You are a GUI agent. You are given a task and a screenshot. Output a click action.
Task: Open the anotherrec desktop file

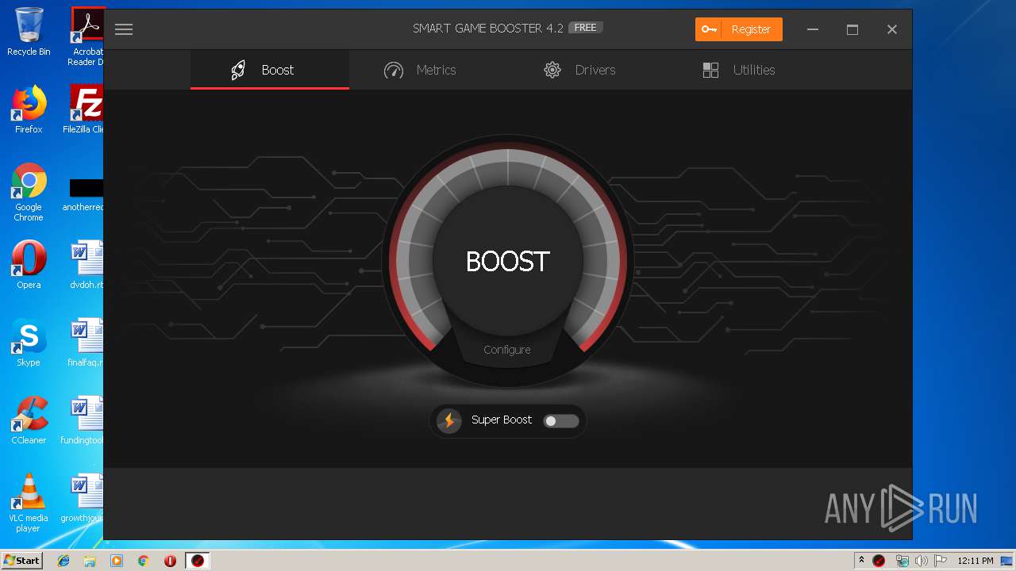(x=84, y=195)
